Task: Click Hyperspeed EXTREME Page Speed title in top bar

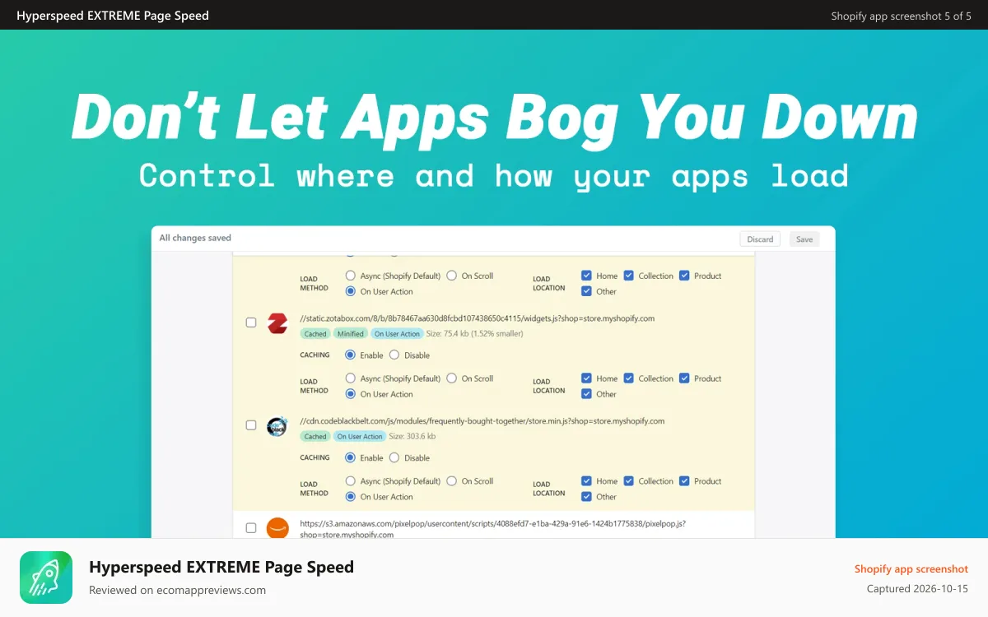Action: click(x=113, y=16)
